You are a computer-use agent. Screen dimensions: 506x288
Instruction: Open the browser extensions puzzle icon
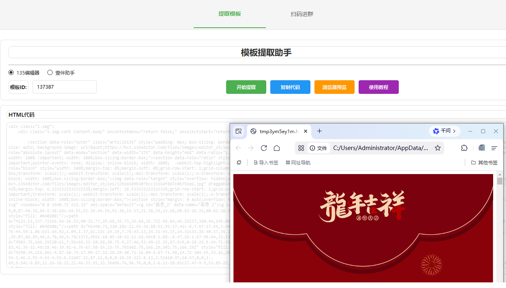pos(464,148)
